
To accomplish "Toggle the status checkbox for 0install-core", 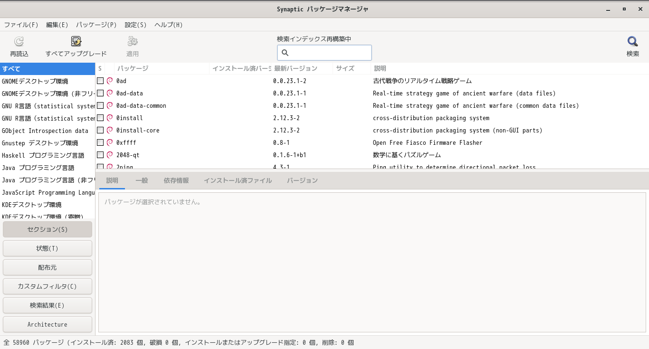I will click(100, 130).
